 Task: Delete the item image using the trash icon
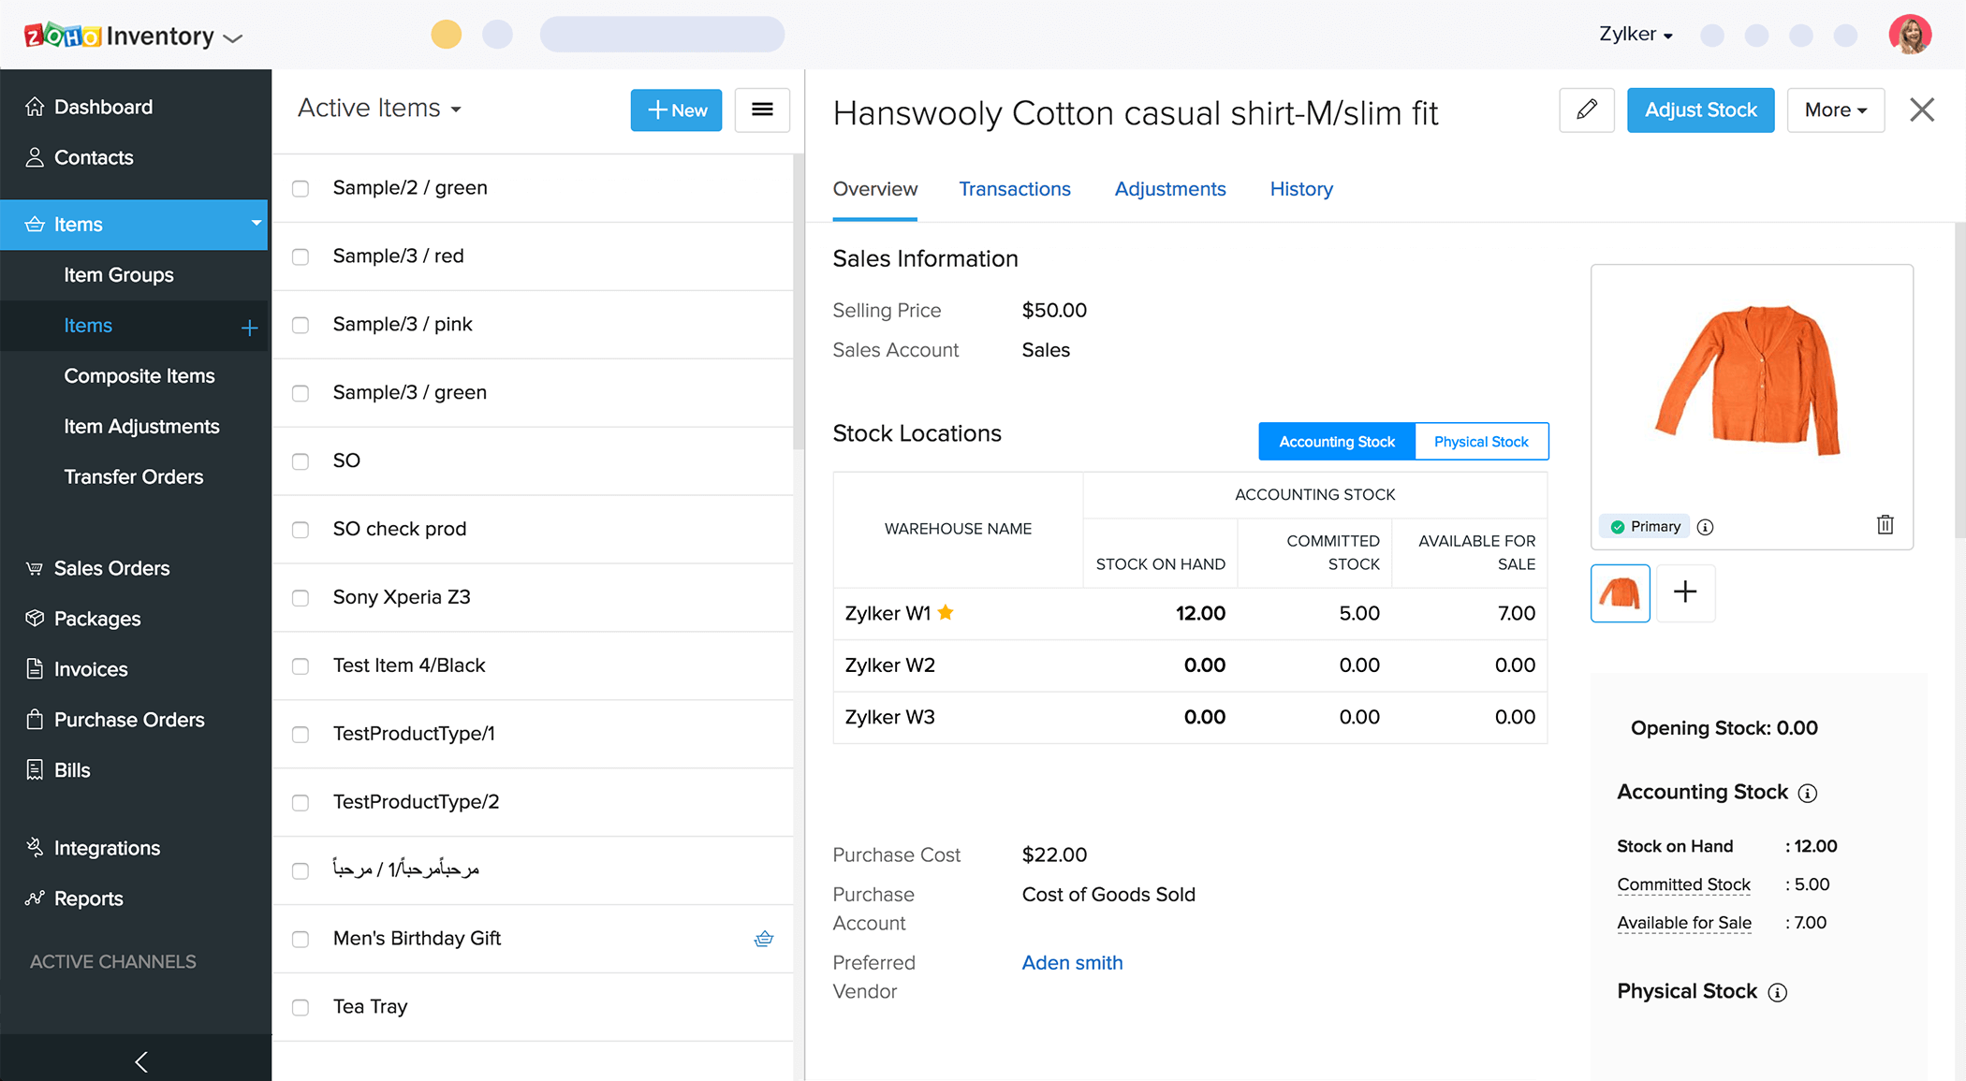[1885, 525]
